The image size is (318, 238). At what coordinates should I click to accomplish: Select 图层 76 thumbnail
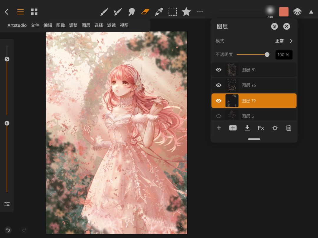[x=232, y=85]
